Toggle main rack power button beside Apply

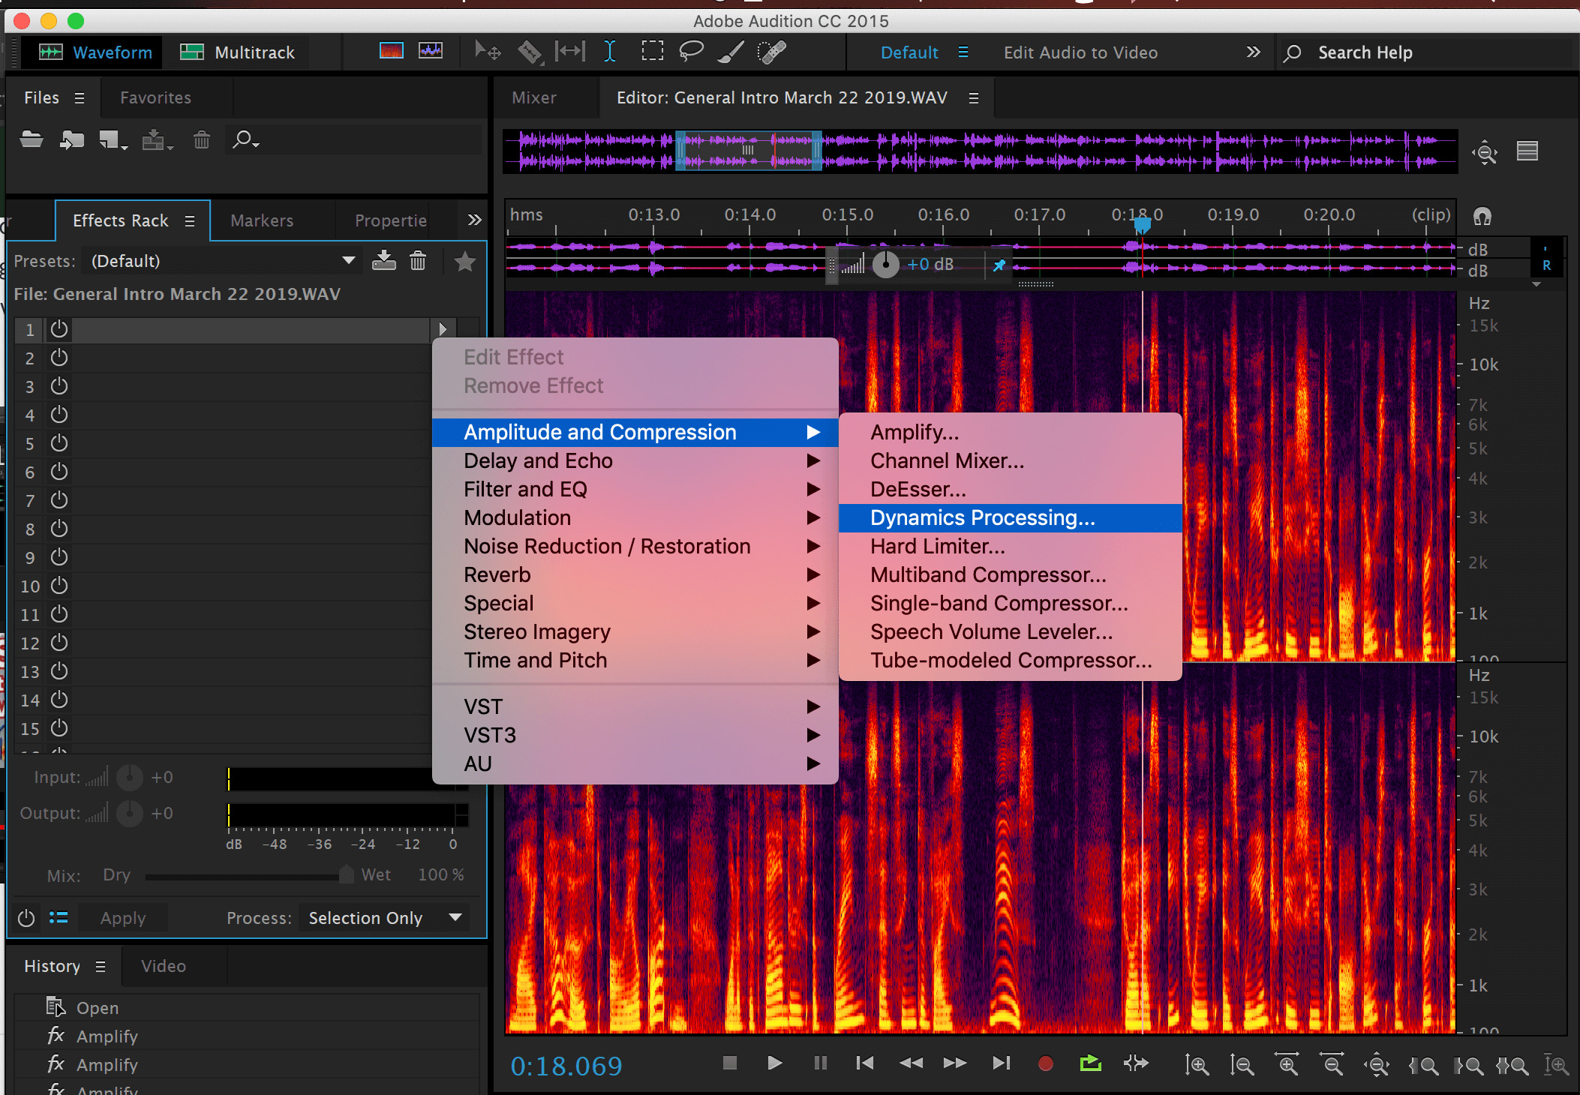pyautogui.click(x=26, y=918)
